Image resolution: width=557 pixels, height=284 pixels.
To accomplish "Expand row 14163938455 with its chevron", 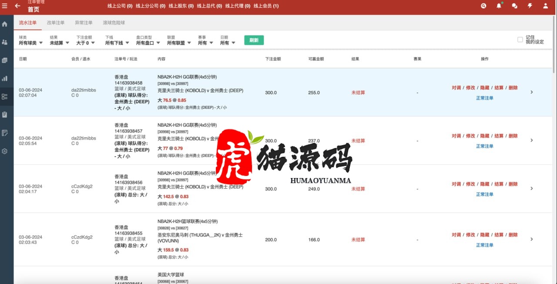I will click(x=532, y=239).
